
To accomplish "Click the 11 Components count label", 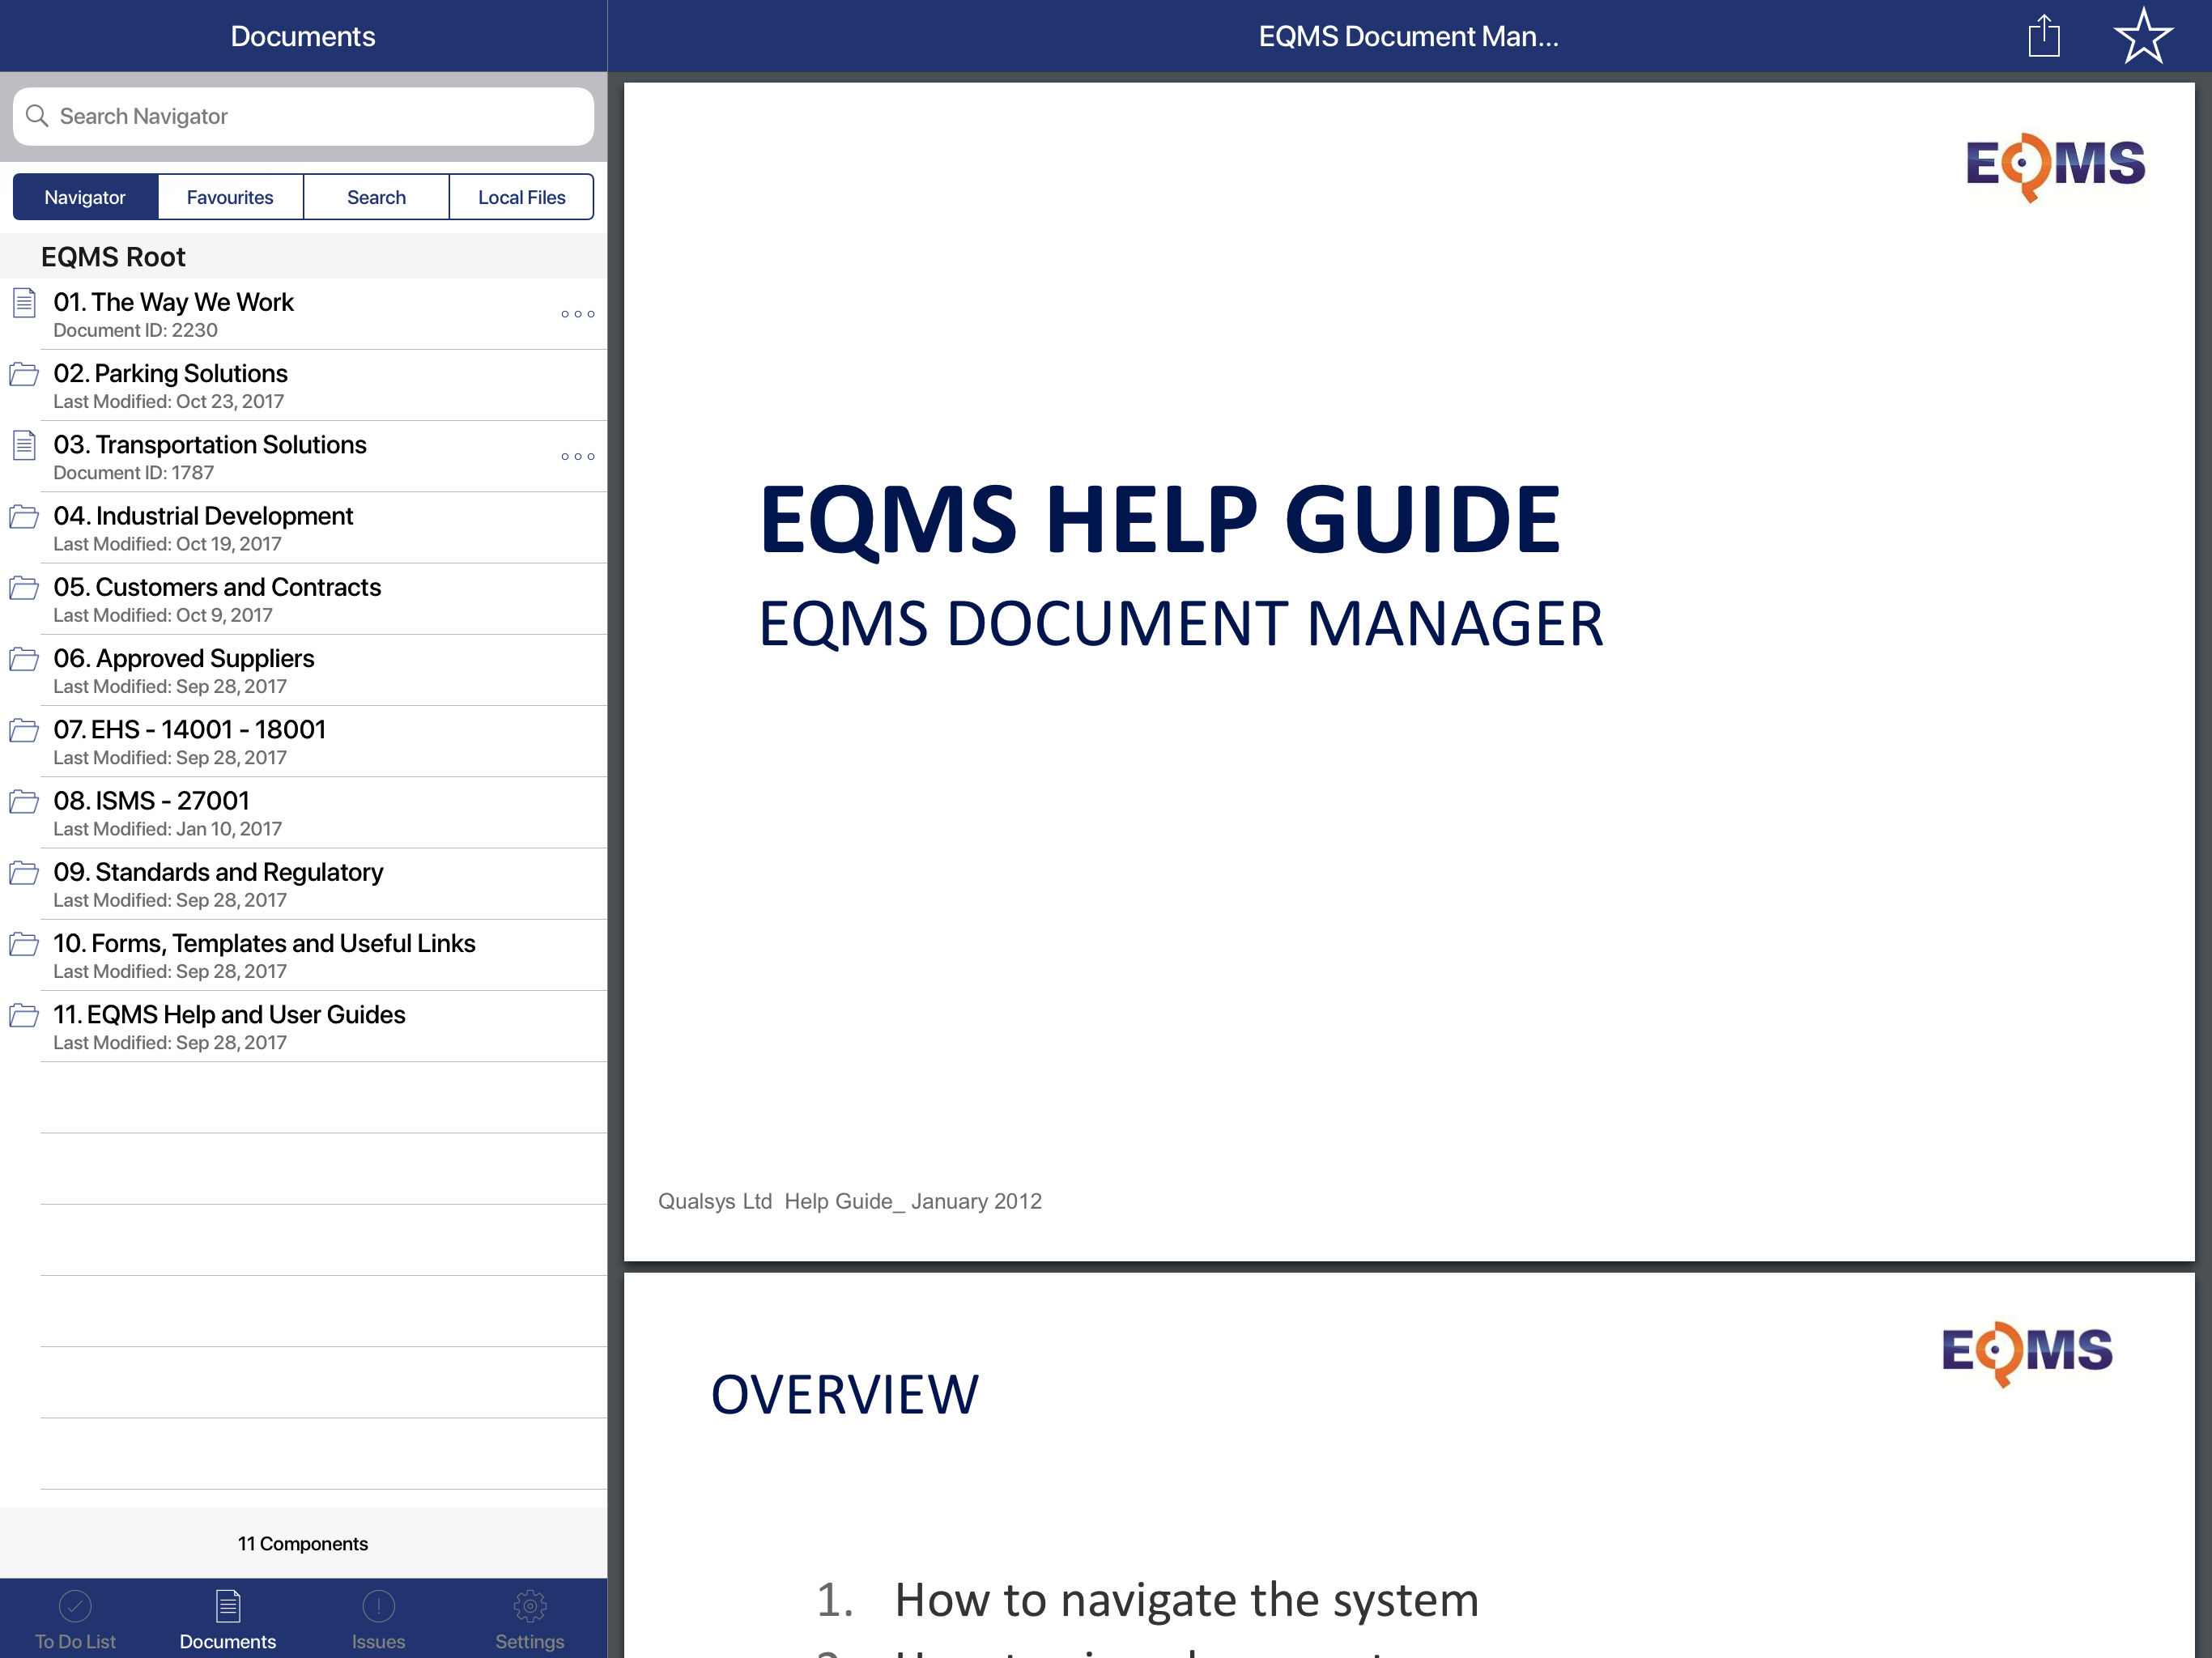I will pyautogui.click(x=303, y=1544).
